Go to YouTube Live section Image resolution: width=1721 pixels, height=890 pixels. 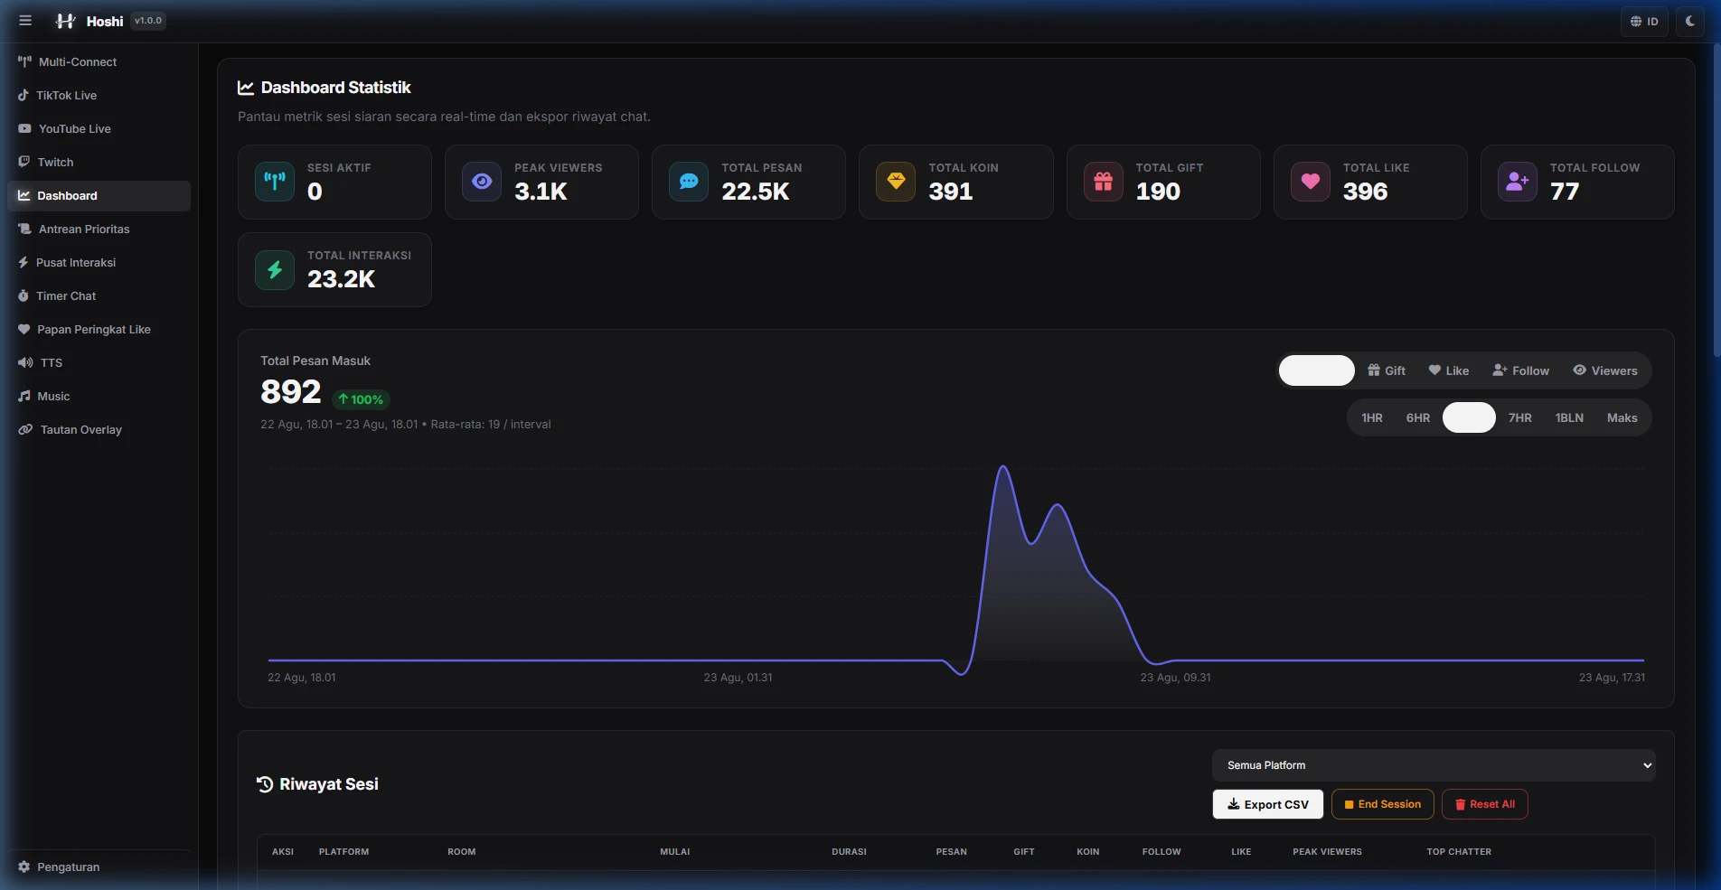[x=99, y=128]
